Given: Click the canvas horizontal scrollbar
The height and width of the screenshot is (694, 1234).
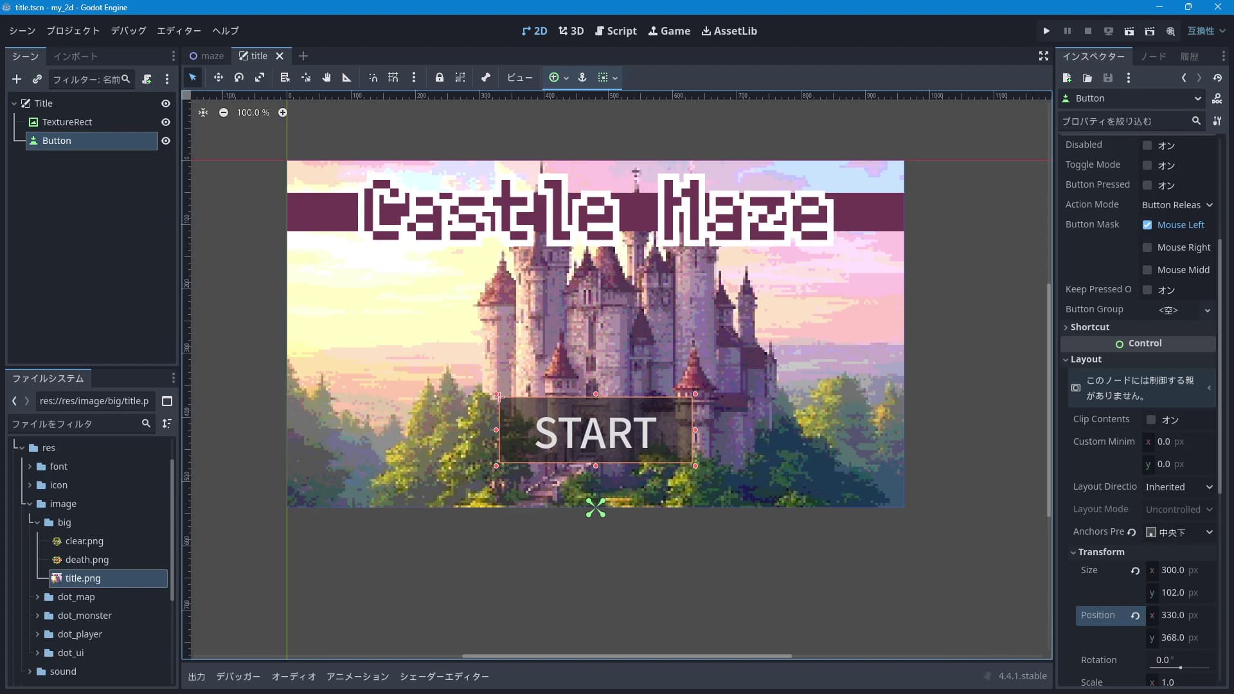Looking at the screenshot, I should (x=627, y=656).
